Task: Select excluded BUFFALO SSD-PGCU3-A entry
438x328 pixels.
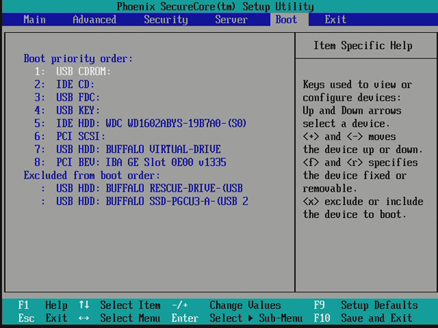Action: tap(145, 201)
